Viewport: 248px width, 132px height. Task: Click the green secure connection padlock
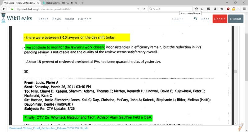pos(12,9)
